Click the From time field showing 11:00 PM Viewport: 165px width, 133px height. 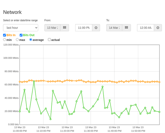click(x=84, y=28)
